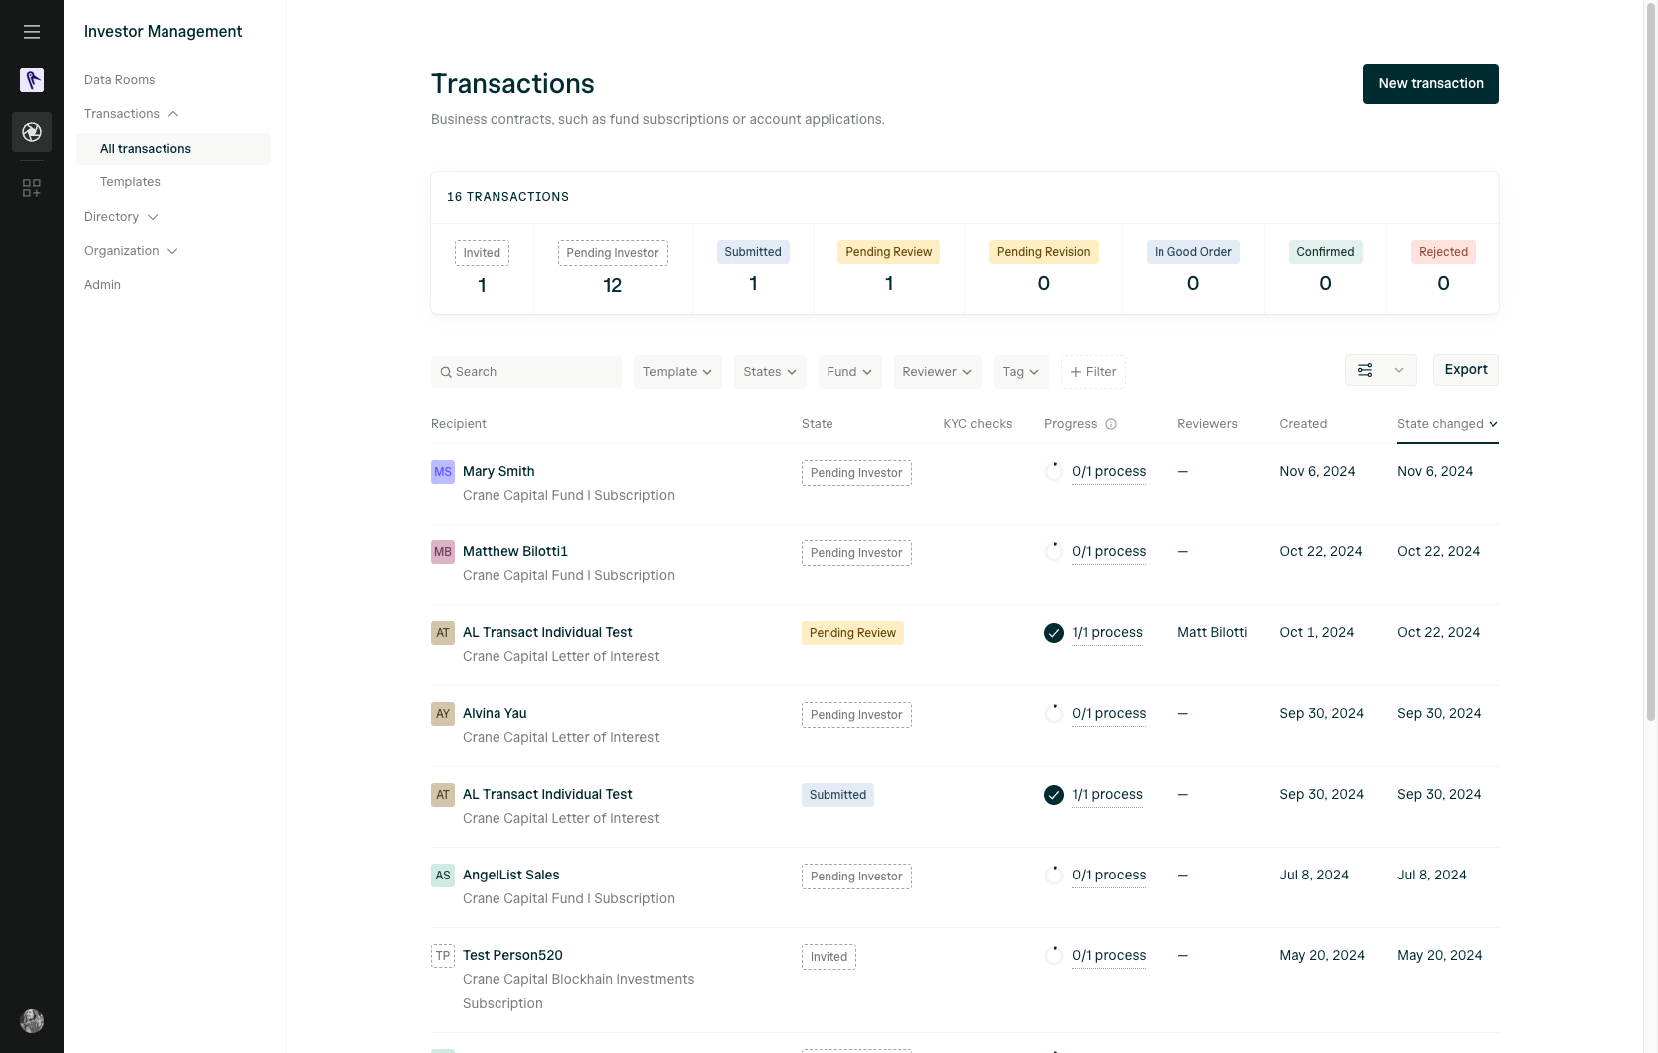Open the add apps grid icon
Image resolution: width=1658 pixels, height=1053 pixels.
32,188
